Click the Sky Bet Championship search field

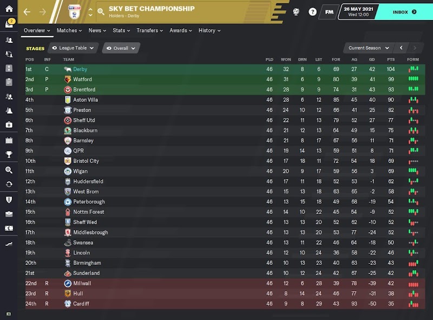point(183,12)
